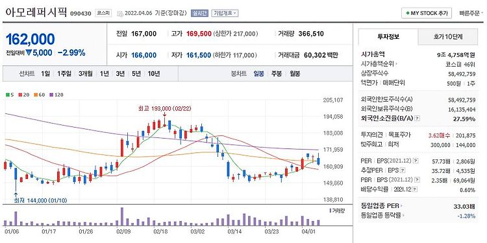Viewport: 487px width, 243px height.
Task: Click the down-triangle icon beside 5,000
Action: [29, 53]
